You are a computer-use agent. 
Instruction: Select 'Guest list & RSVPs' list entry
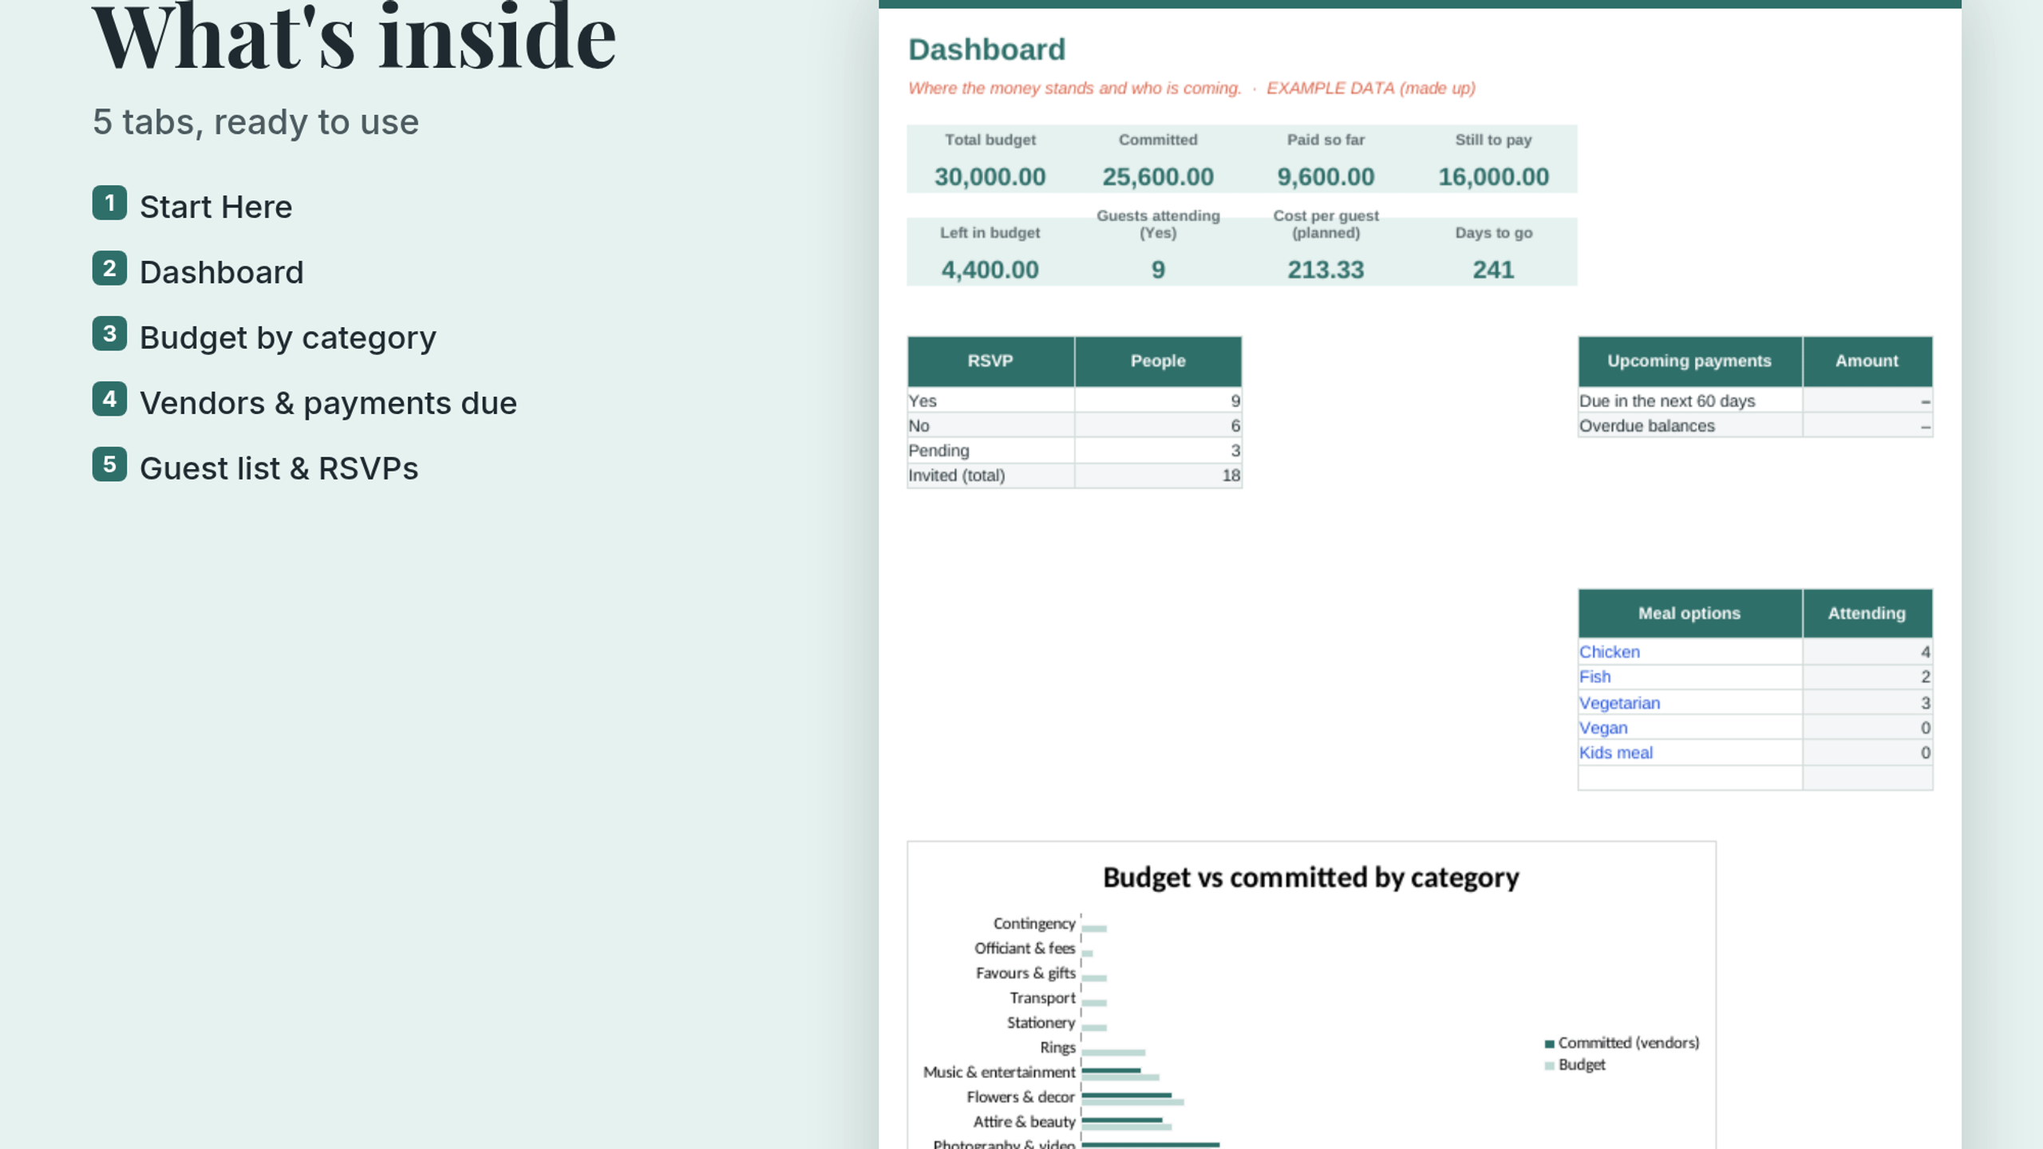[x=279, y=468]
